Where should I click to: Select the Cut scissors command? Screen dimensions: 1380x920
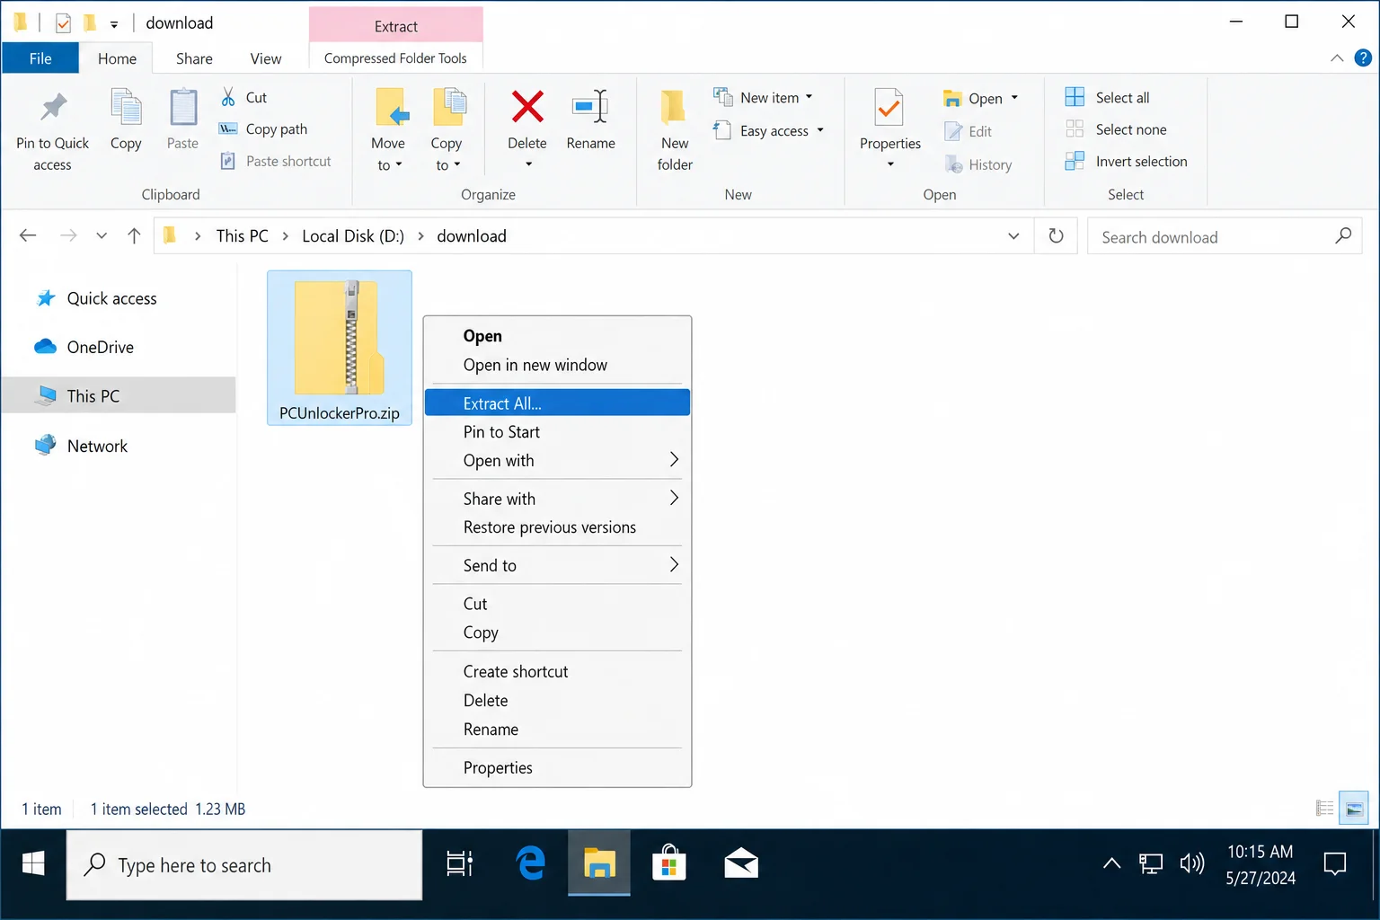[x=243, y=97]
